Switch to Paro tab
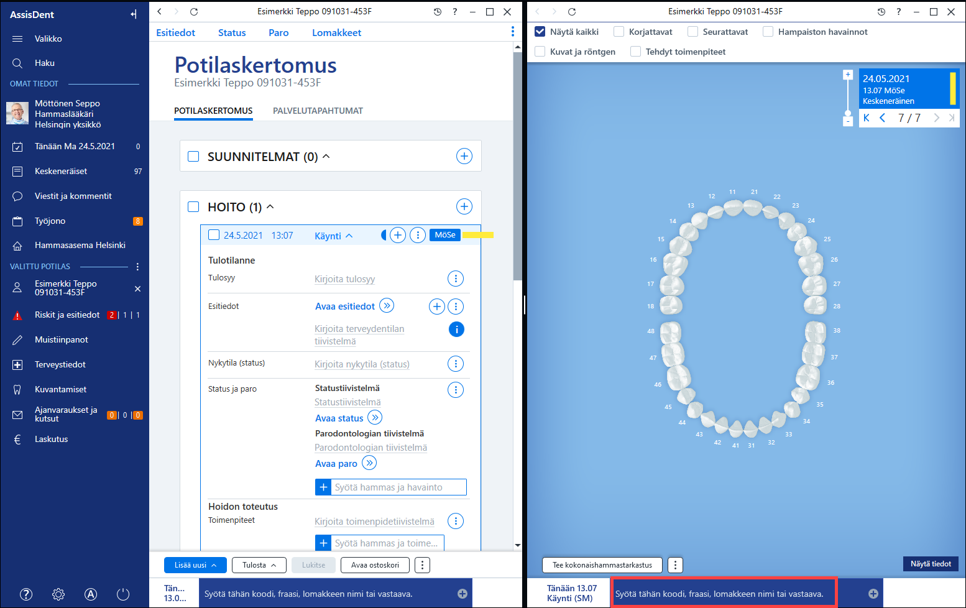The image size is (966, 608). point(278,33)
